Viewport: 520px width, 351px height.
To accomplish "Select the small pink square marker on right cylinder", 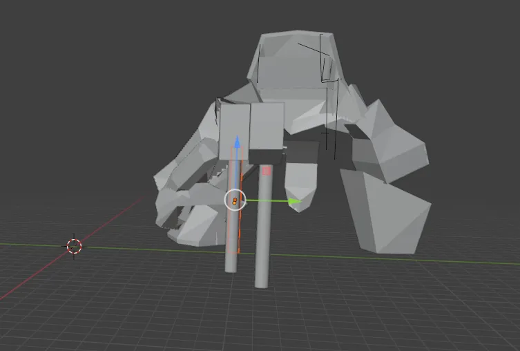I will click(267, 171).
